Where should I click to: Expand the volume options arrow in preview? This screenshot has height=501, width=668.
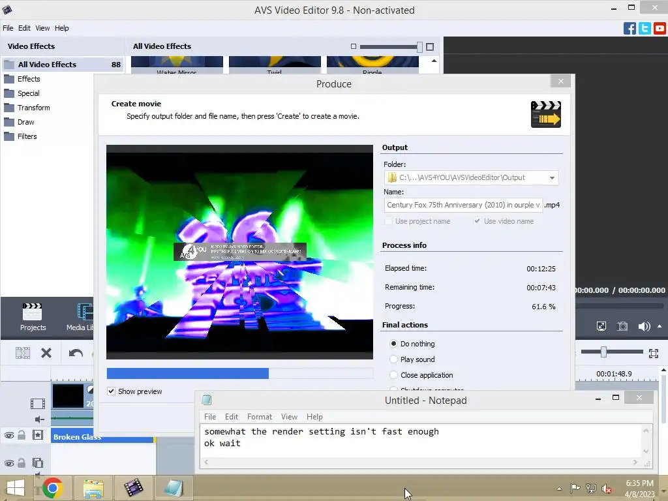pos(660,326)
